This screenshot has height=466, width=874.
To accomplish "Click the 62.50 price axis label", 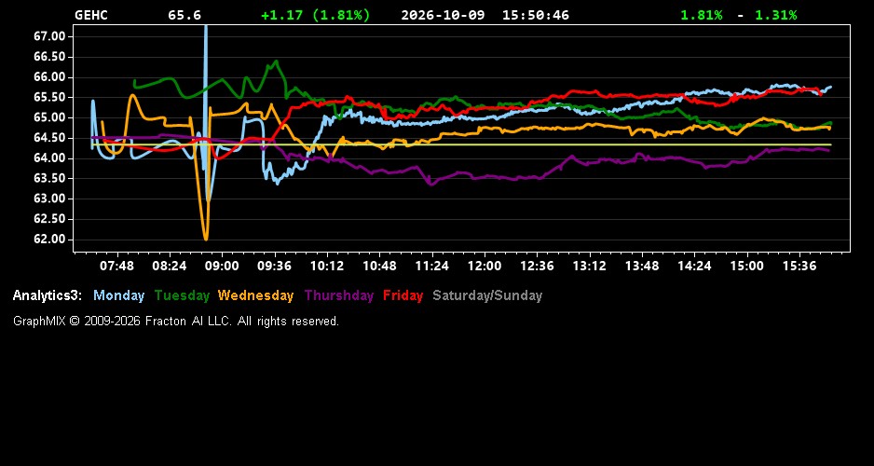I will 50,219.
